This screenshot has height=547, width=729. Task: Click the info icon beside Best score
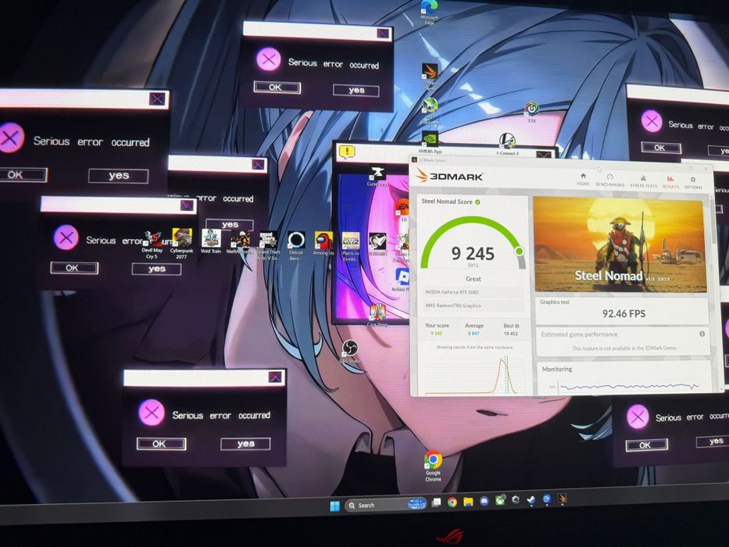(x=517, y=326)
